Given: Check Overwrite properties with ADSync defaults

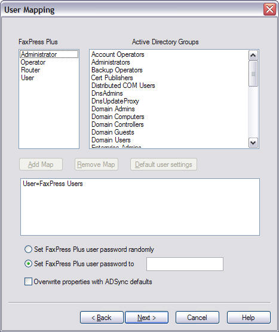Looking at the screenshot, I should 28,282.
